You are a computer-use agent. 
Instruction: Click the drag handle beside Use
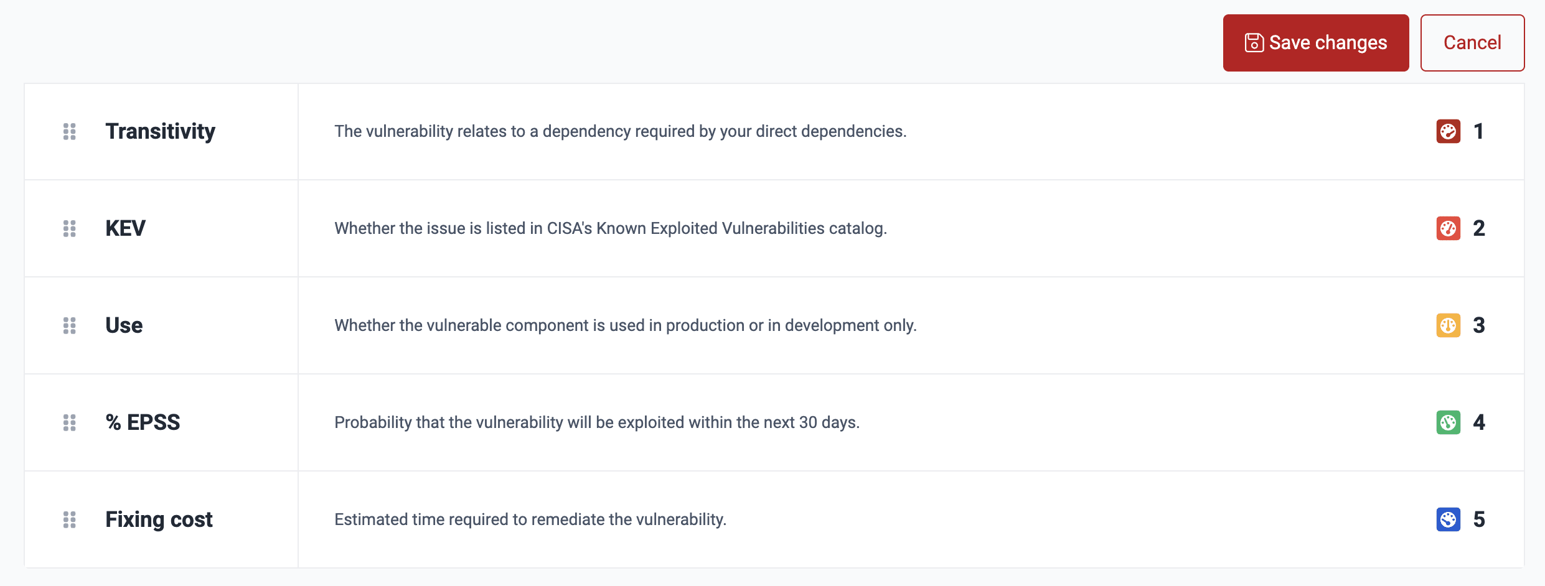69,325
